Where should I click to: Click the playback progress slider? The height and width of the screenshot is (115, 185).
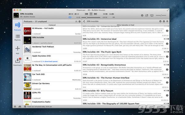pyautogui.click(x=91, y=17)
